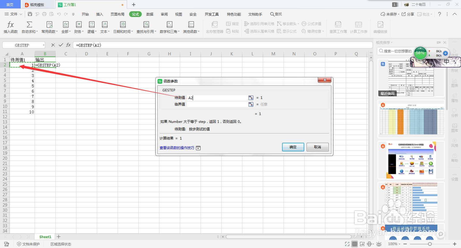Image resolution: width=461 pixels, height=248 pixels.
Task: Open the common functions (常用函数) icon
Action: 50,25
